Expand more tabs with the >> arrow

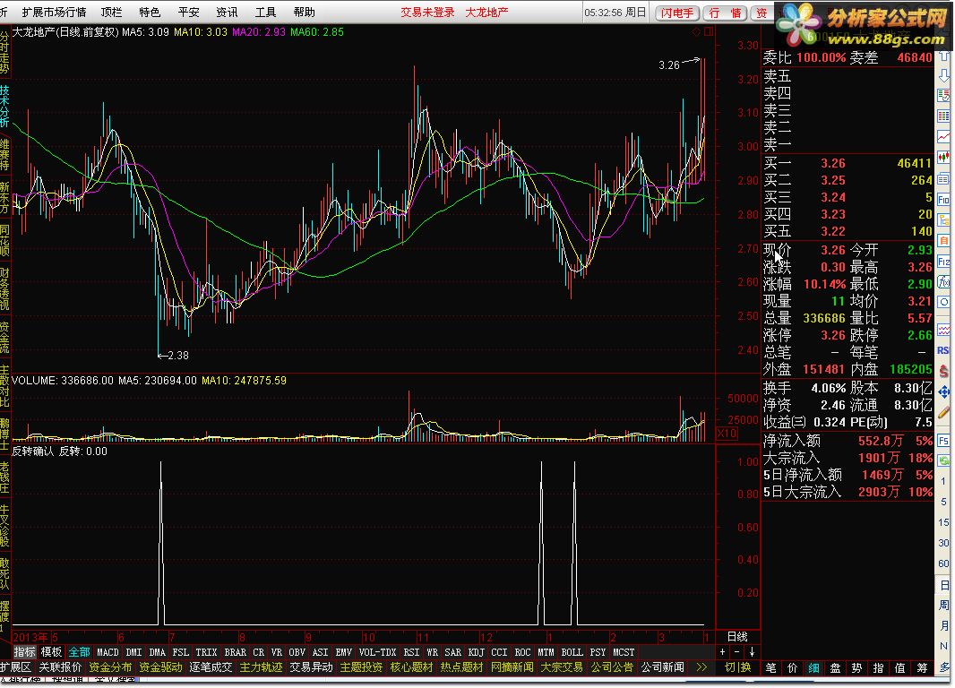[701, 667]
